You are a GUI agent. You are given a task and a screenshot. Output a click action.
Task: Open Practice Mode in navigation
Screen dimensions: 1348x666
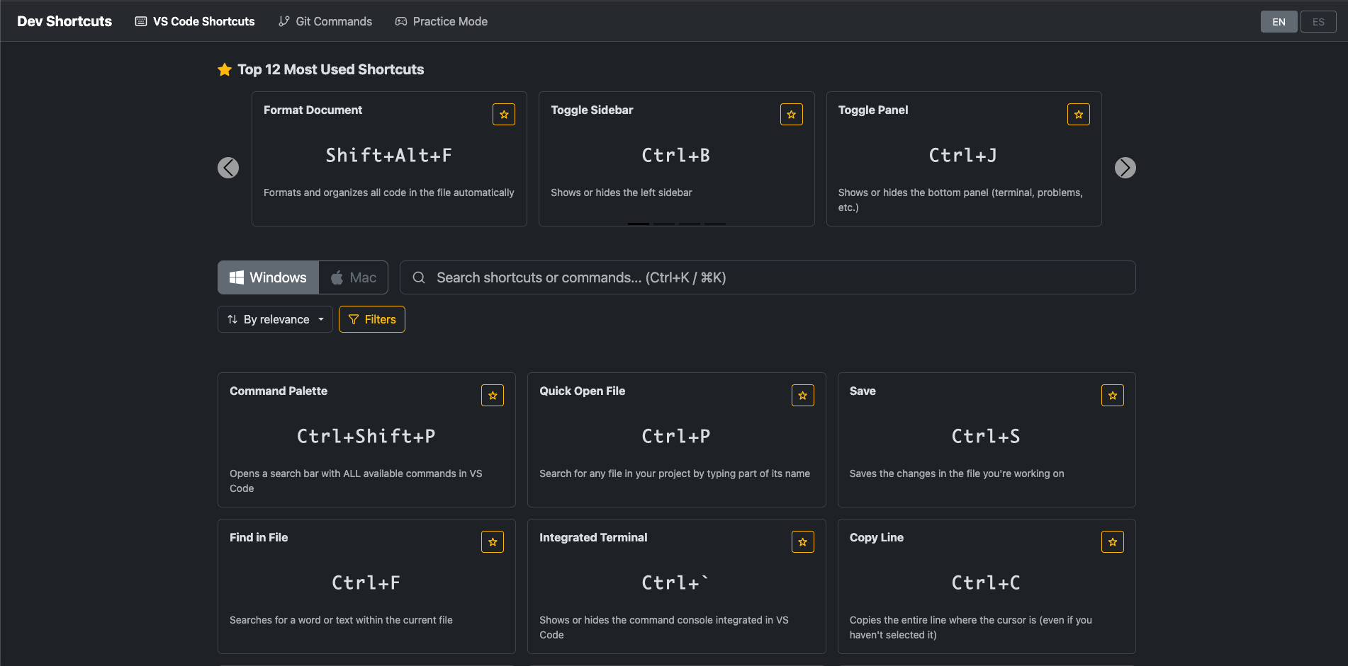442,21
